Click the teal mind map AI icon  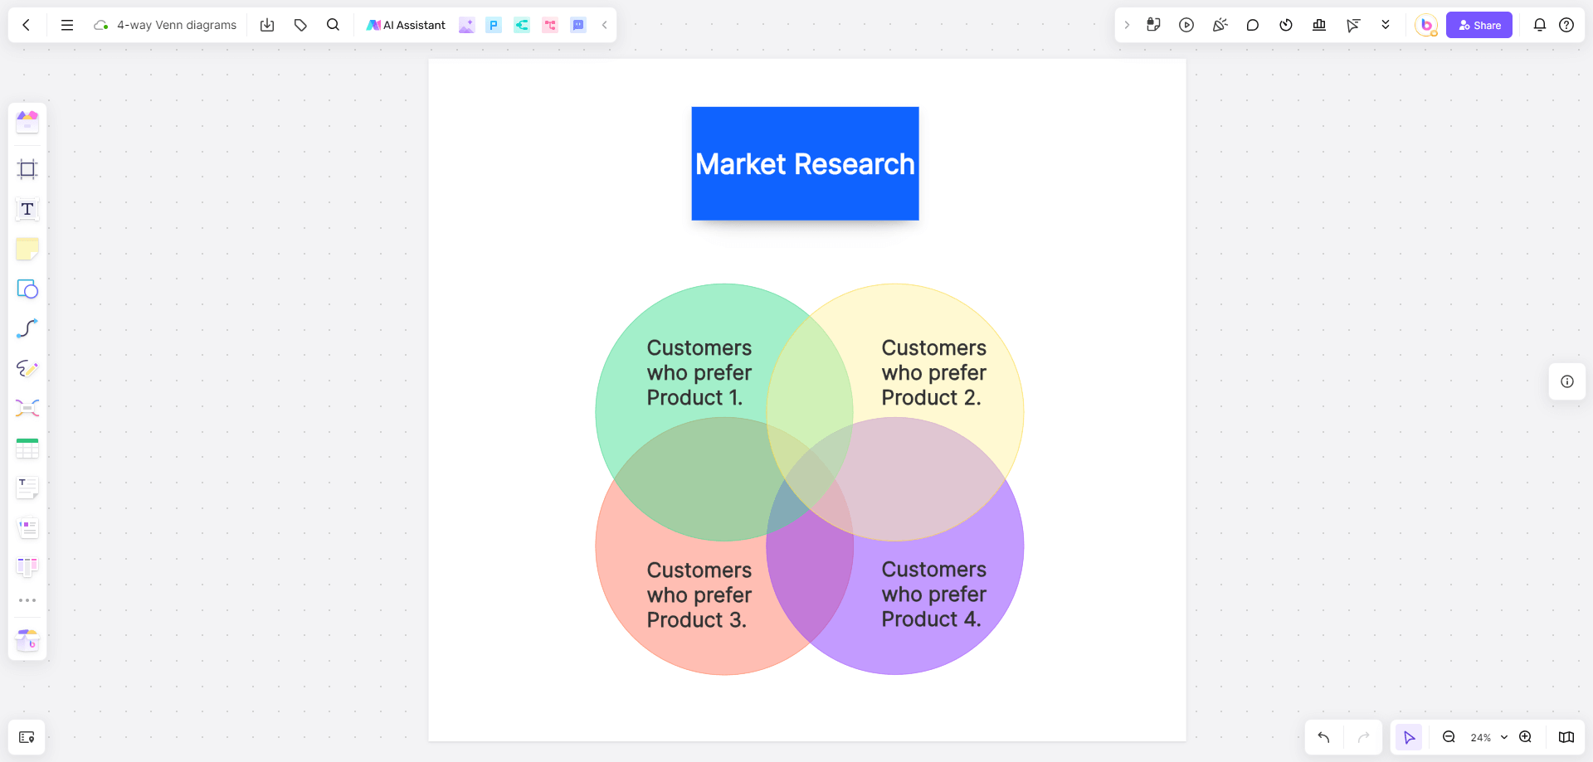tap(521, 25)
